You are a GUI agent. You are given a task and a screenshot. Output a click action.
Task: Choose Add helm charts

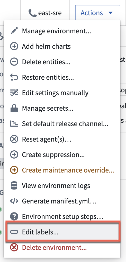point(62,46)
